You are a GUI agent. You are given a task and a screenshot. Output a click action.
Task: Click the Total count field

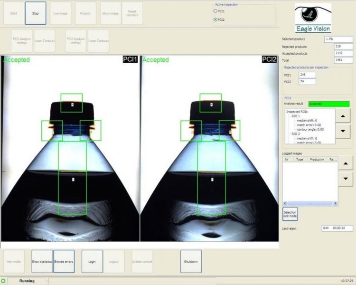tap(344, 60)
